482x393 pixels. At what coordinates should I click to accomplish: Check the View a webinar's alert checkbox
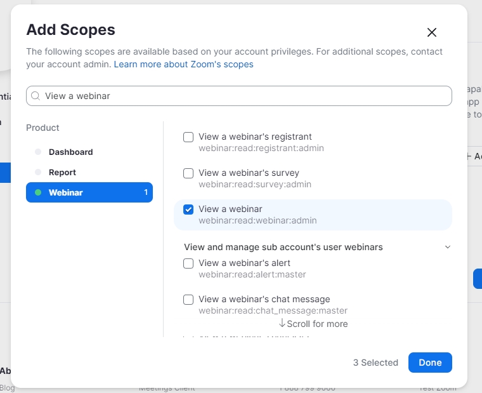(188, 263)
